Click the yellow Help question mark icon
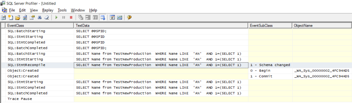The width and height of the screenshot is (352, 103). [129, 18]
